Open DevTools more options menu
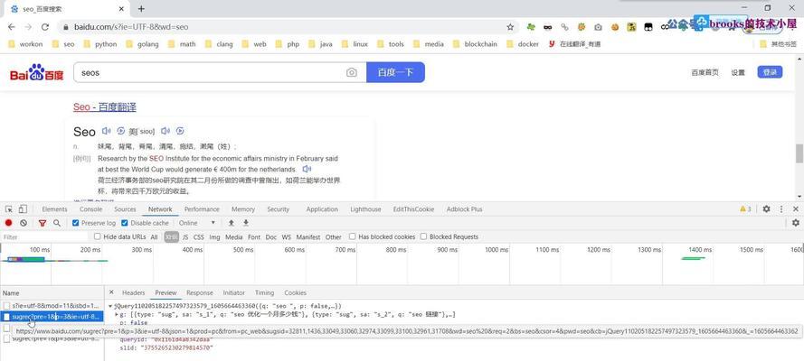This screenshot has width=804, height=361. click(x=781, y=209)
